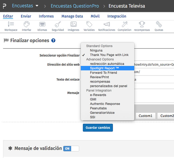The width and height of the screenshot is (174, 158).
Task: Open the Encuestas breadcrumb link
Action: pos(23,6)
